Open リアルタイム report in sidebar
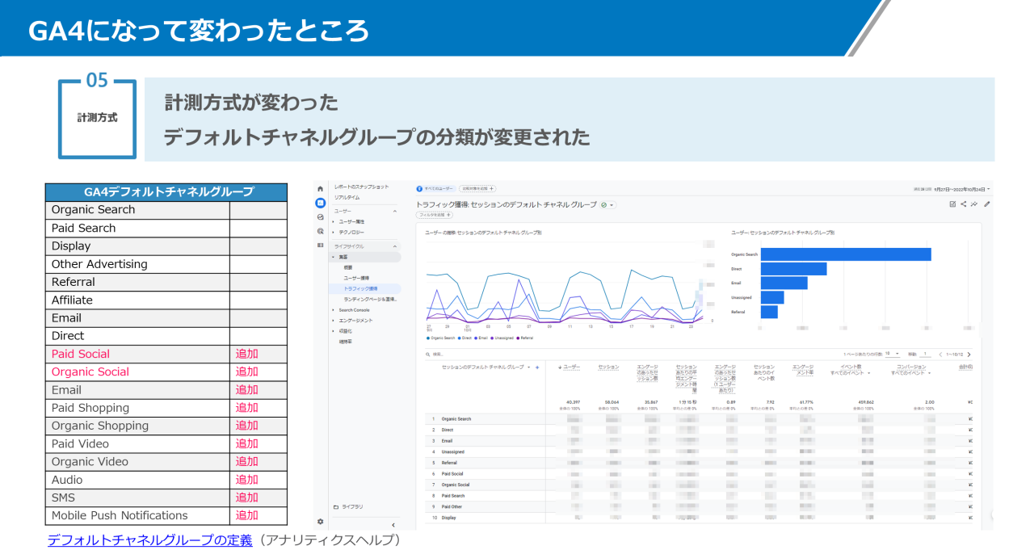 pos(347,197)
